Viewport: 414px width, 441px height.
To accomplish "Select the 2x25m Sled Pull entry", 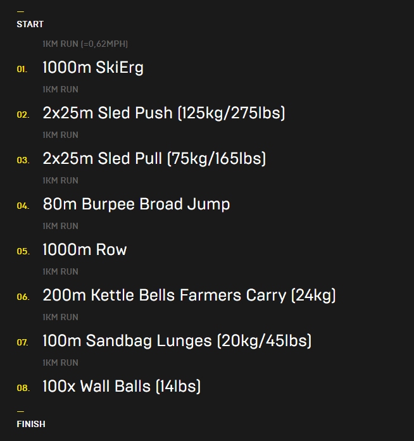I will coord(154,159).
